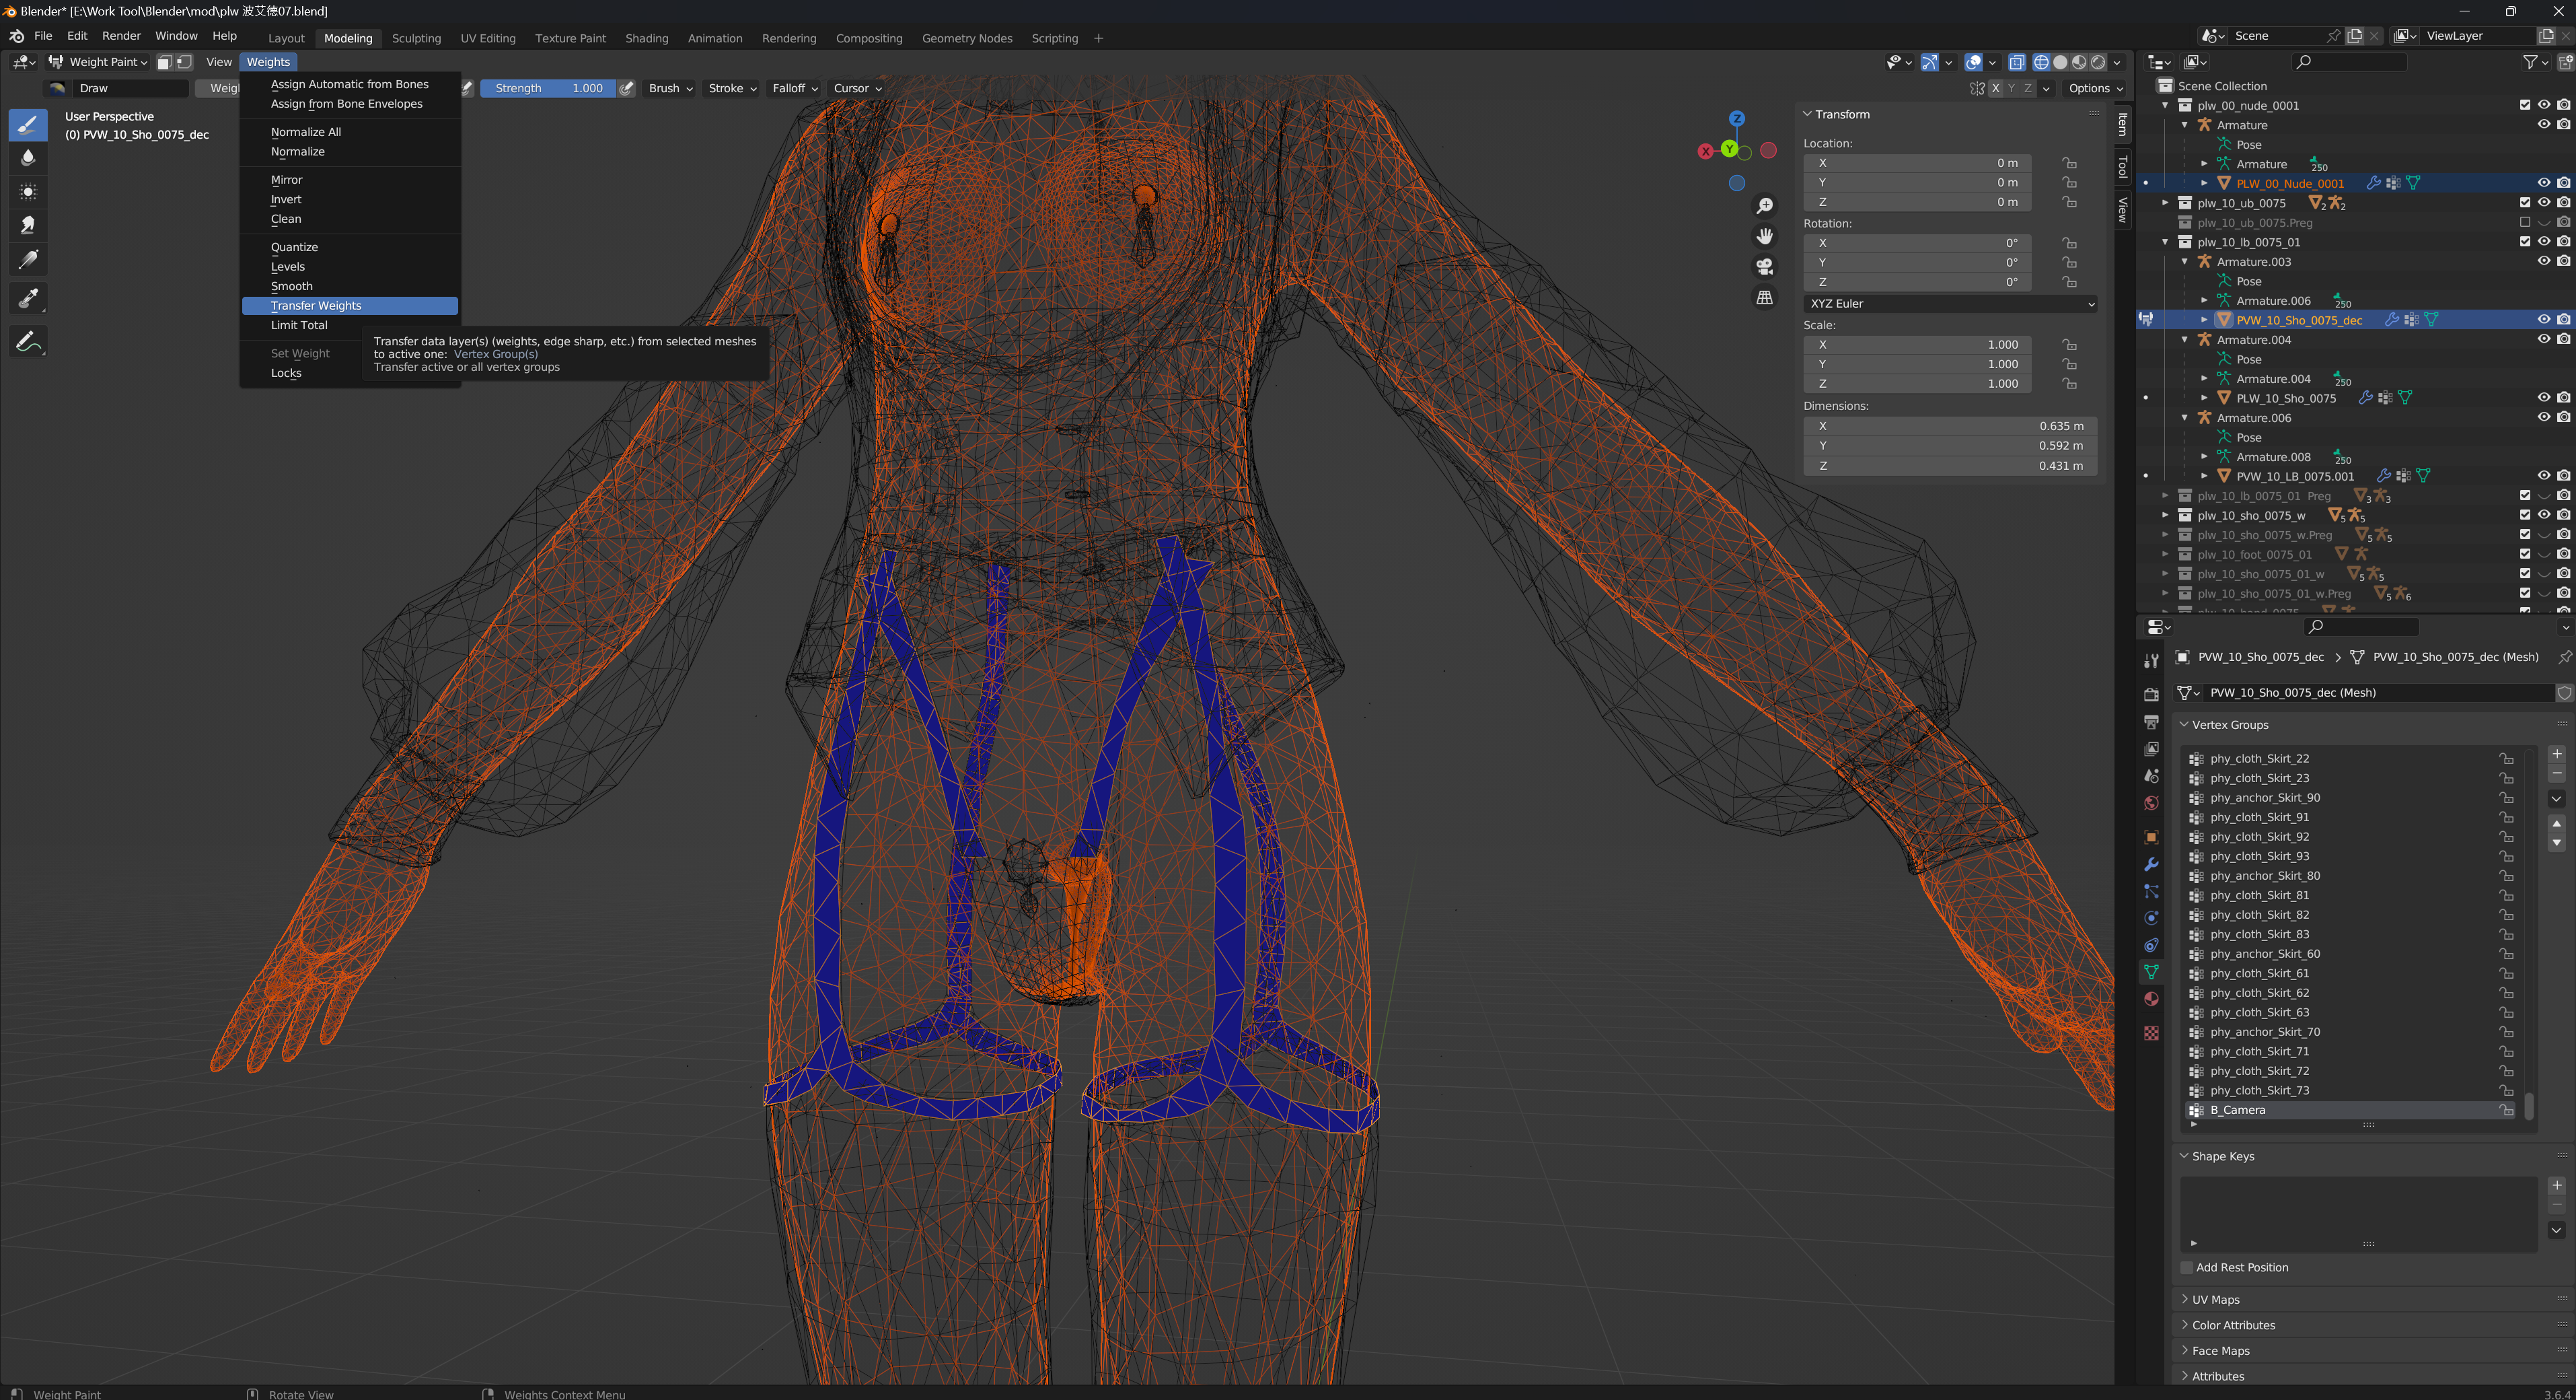Select the phy_cloth_Skirt_91 vertex group
Viewport: 2576px width, 1400px height.
click(x=2259, y=816)
